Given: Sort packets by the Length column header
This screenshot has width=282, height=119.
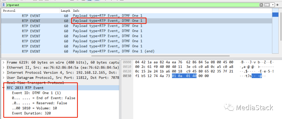Looking at the screenshot, I should [65, 11].
